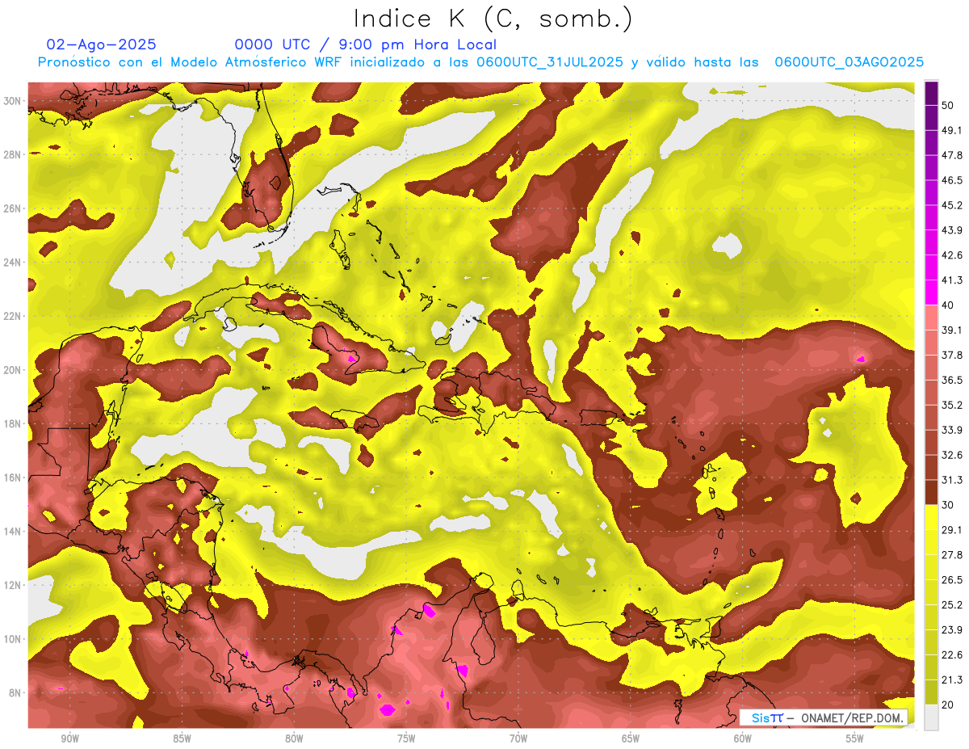Select legend value "47.8"
Screen dimensions: 969x749
951,154
